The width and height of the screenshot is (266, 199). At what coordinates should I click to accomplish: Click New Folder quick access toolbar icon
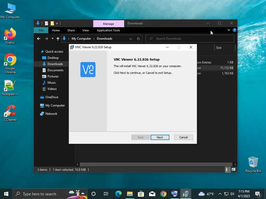[52, 23]
